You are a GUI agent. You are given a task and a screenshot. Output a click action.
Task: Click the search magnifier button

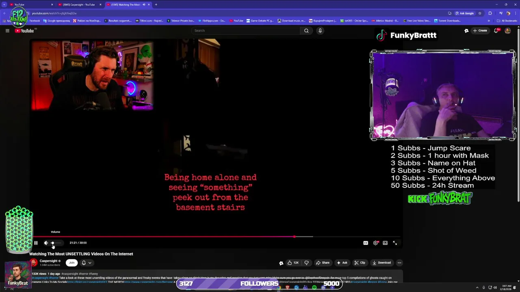pyautogui.click(x=306, y=30)
